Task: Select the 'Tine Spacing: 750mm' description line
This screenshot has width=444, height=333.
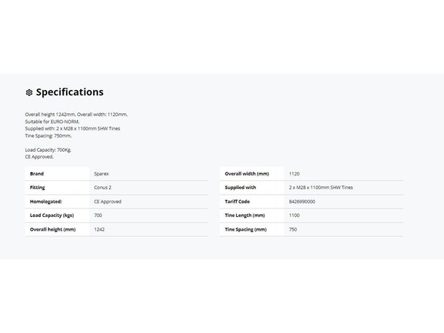Action: [x=48, y=135]
